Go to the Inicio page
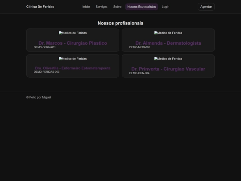 pyautogui.click(x=86, y=7)
